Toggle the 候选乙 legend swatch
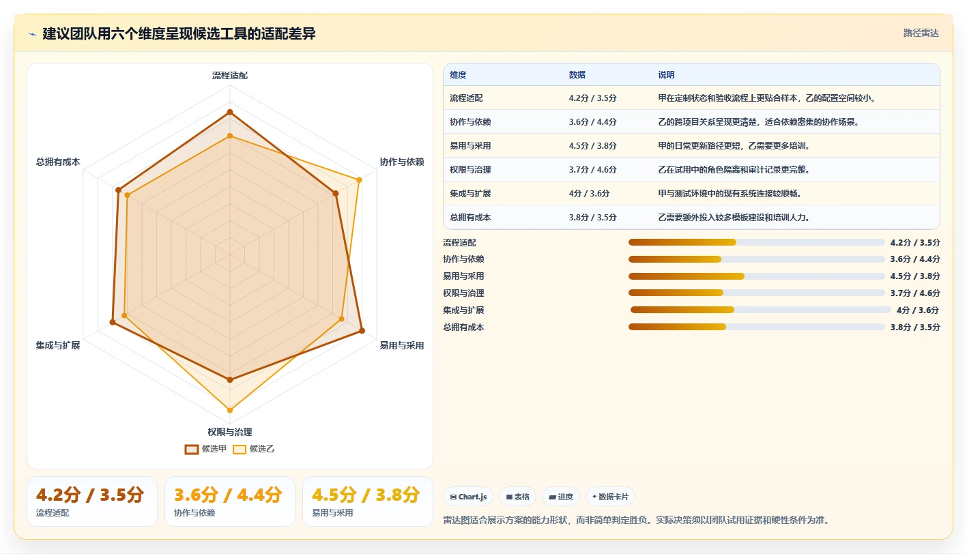 (x=240, y=449)
